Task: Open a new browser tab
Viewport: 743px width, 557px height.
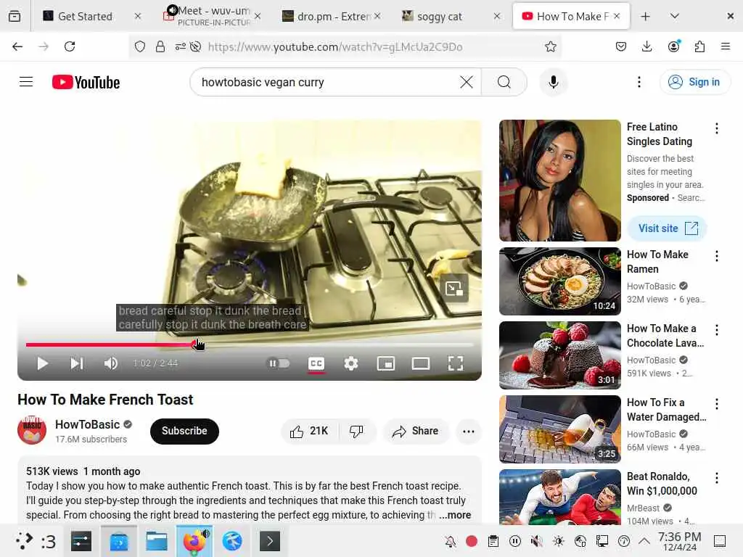Action: 645,16
